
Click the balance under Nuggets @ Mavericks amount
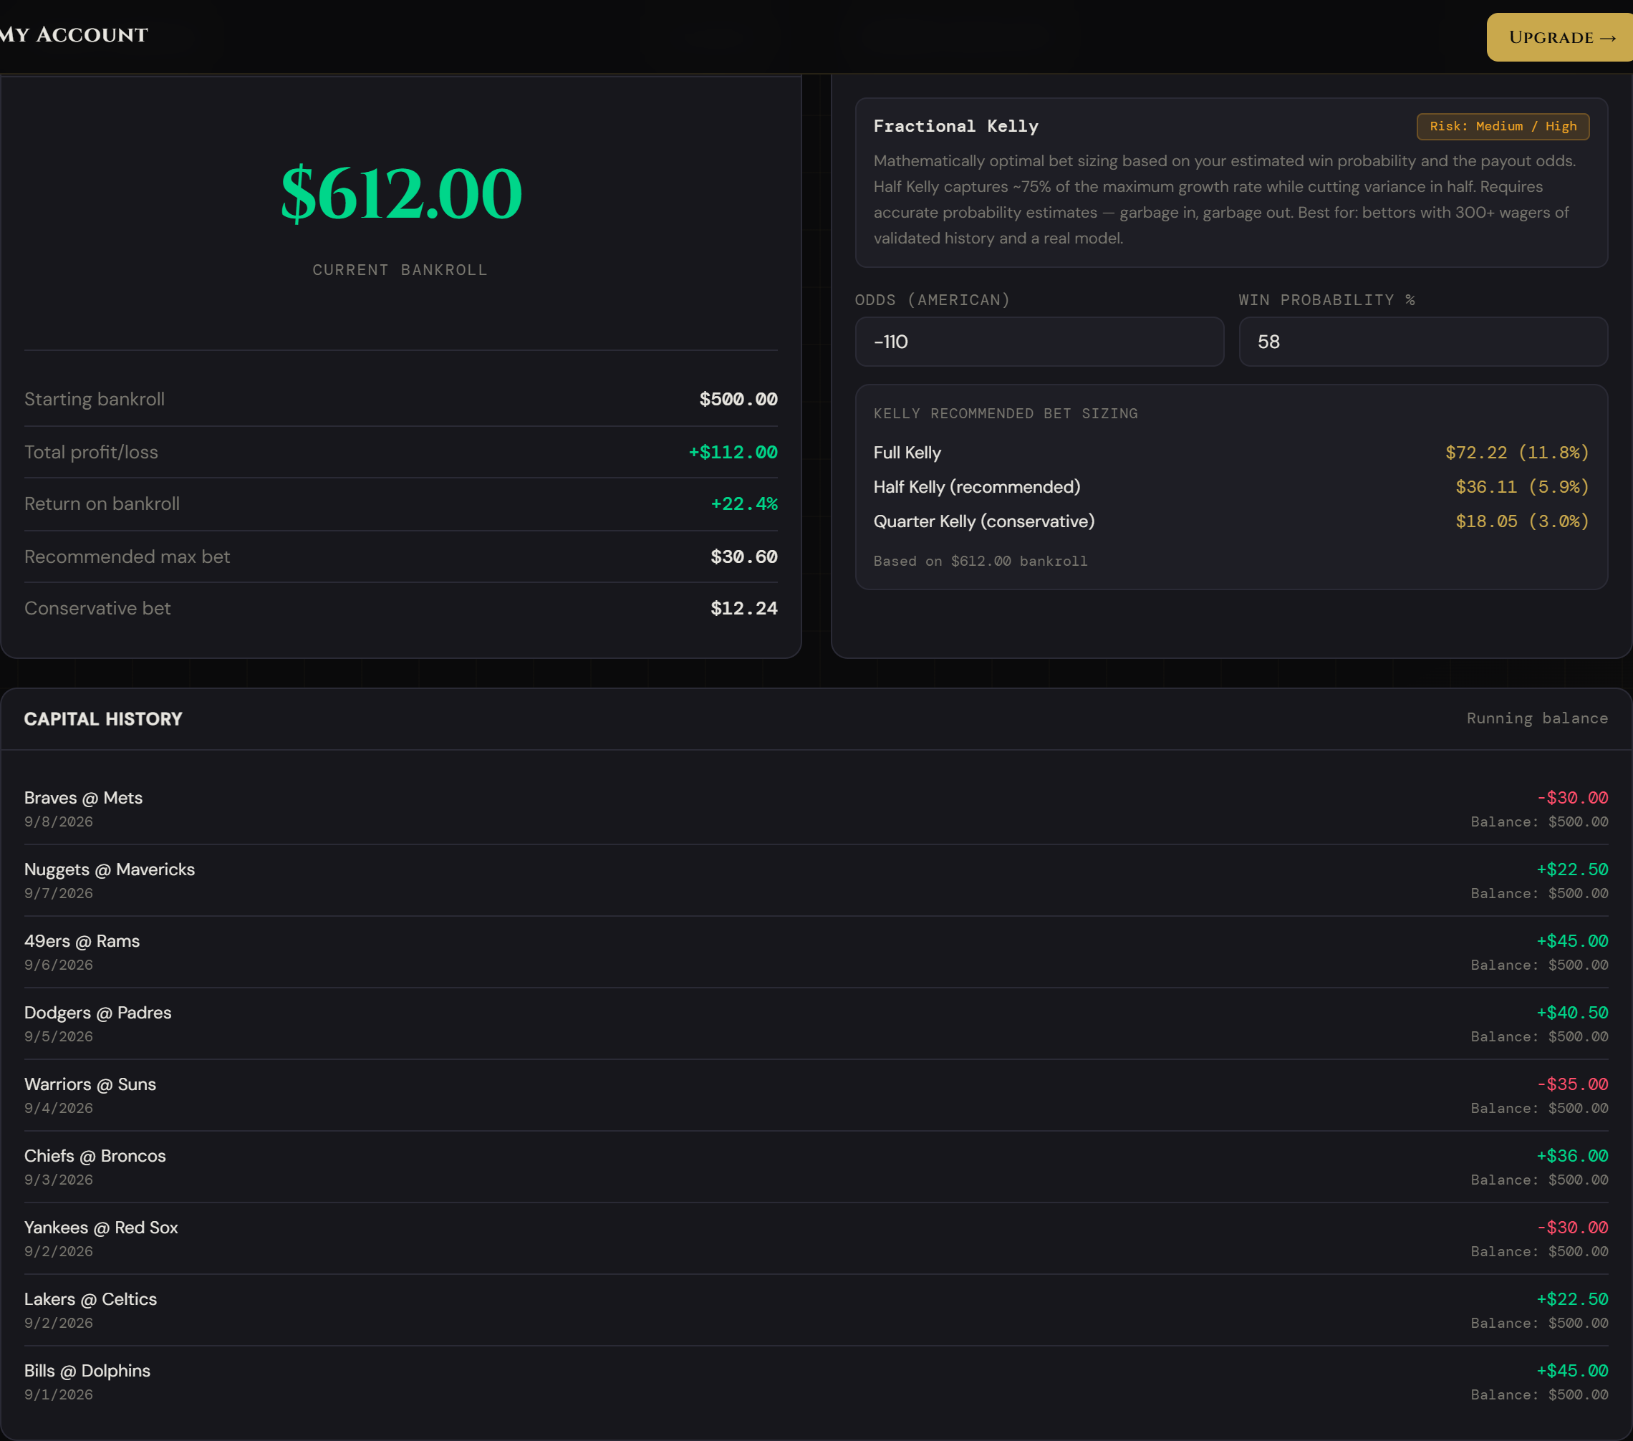(x=1538, y=894)
